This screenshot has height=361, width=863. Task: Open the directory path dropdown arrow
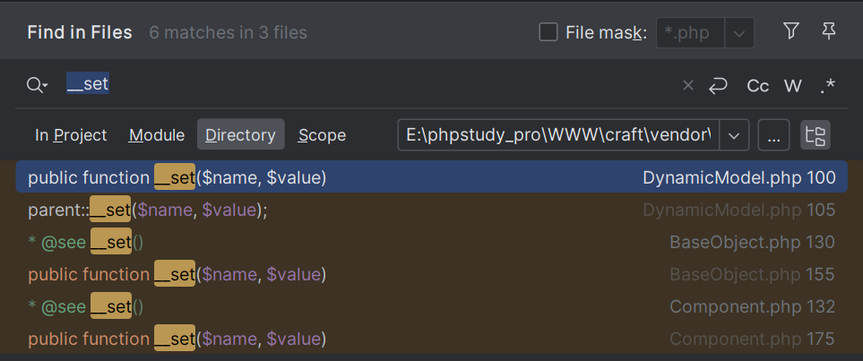pos(734,135)
